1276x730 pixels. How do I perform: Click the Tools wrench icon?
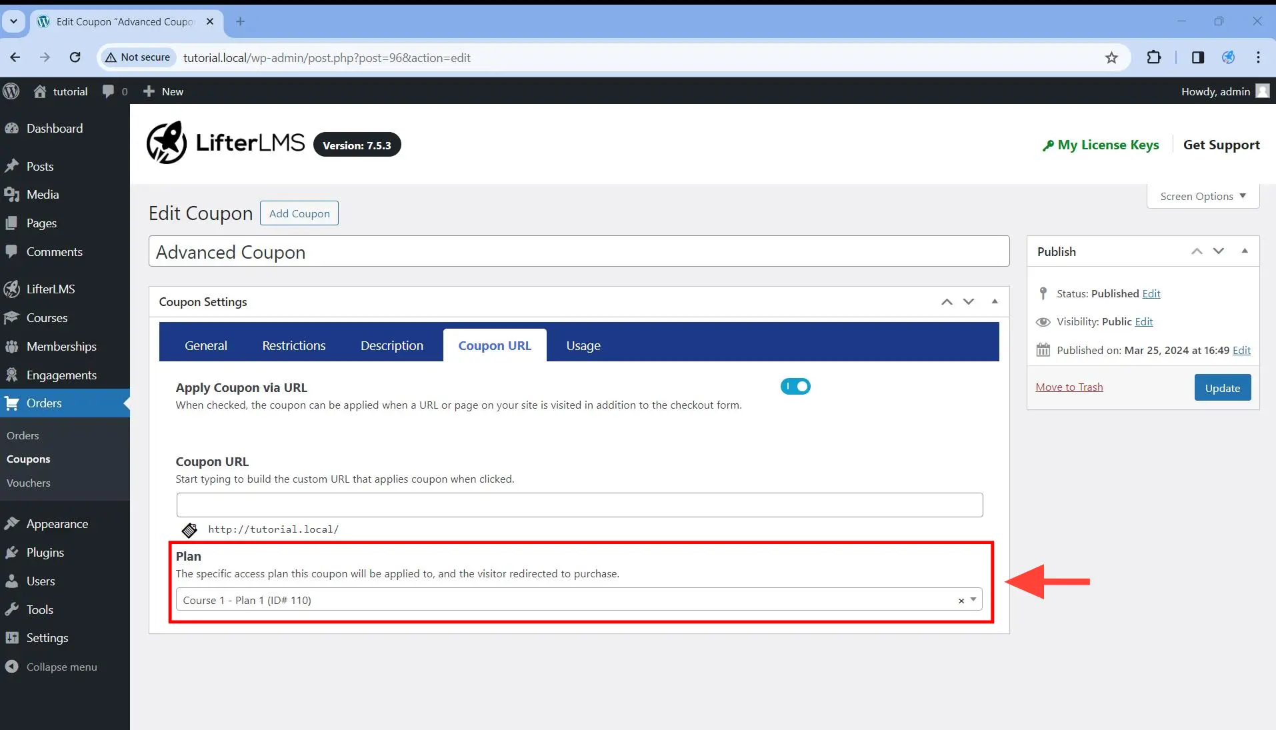(11, 610)
